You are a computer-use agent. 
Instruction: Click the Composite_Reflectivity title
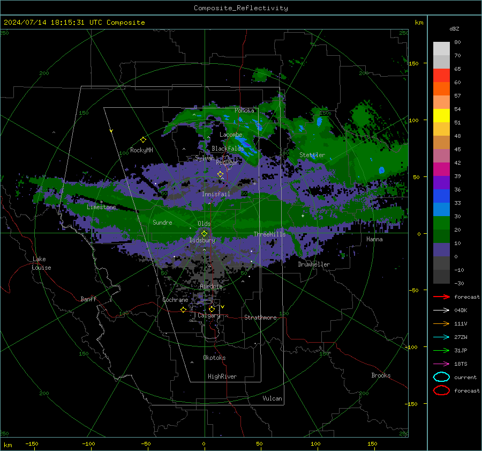241,8
